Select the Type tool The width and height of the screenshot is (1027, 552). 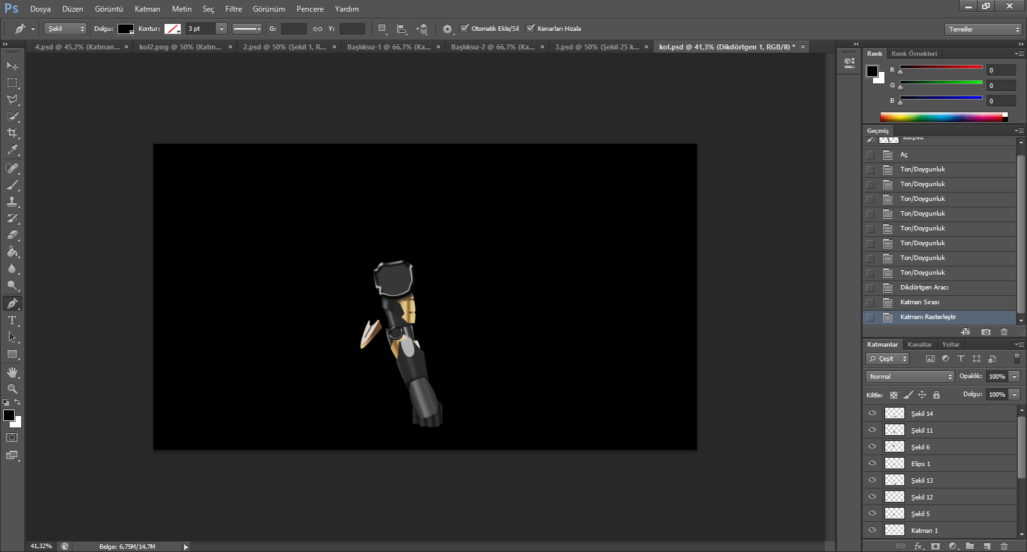12,320
